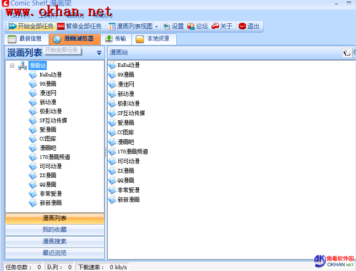Select 178漫画频道 in the left tree

55,157
